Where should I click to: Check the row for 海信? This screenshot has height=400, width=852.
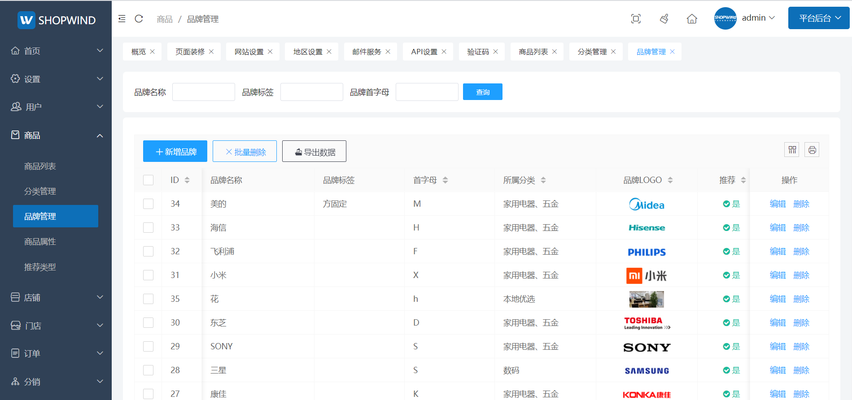tap(148, 227)
